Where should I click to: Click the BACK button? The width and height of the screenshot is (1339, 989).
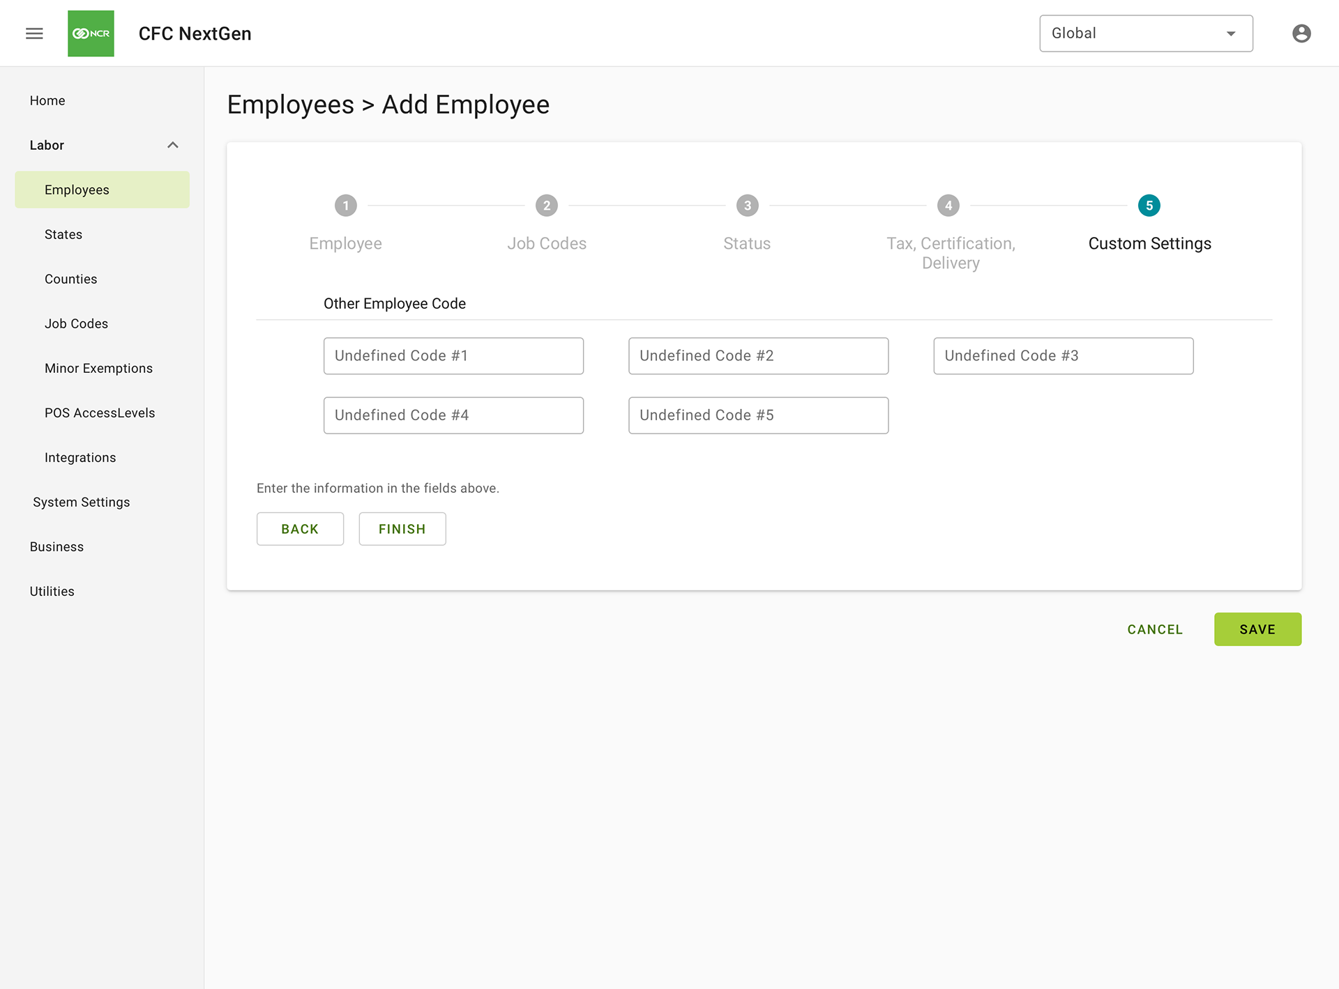[x=300, y=529]
